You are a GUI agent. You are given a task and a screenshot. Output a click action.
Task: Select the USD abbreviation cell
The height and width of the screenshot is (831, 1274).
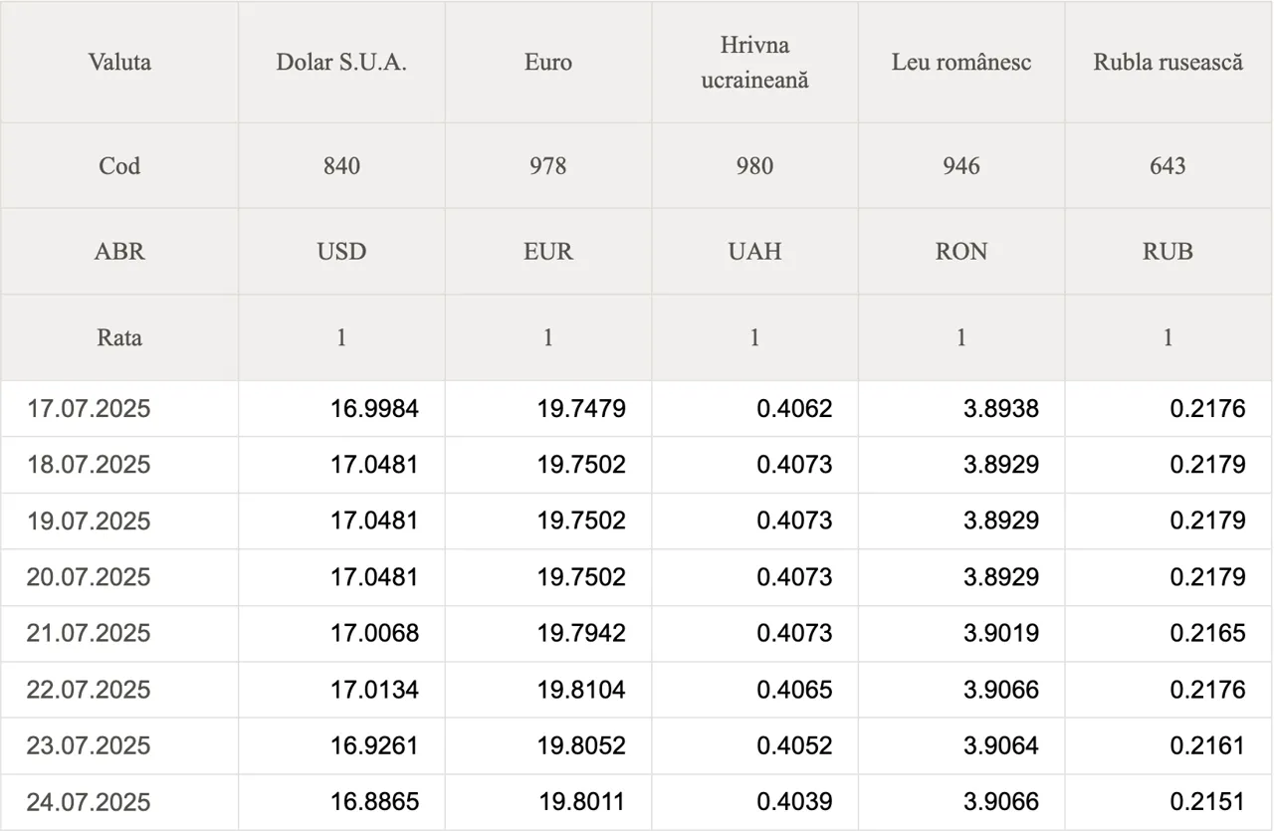[341, 251]
